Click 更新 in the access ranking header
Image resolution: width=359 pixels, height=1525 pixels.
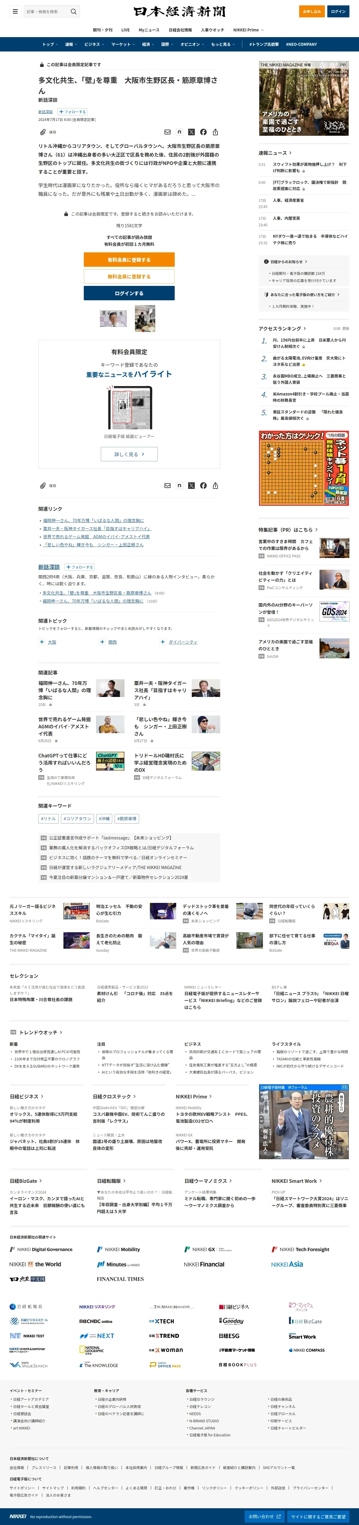[x=346, y=329]
